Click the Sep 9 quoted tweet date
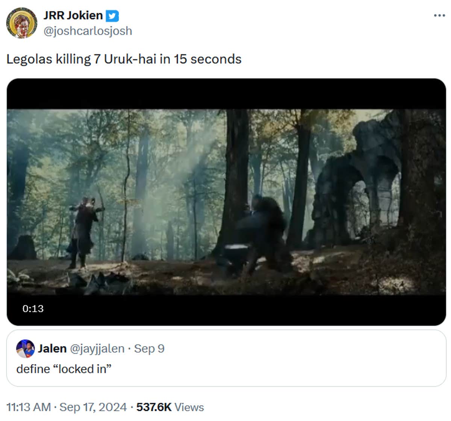Image resolution: width=451 pixels, height=421 pixels. 149,349
